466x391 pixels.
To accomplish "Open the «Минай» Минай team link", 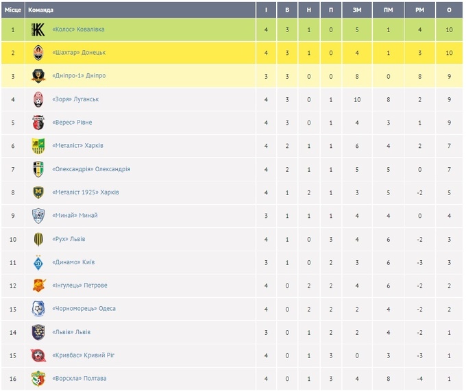I will coord(75,216).
